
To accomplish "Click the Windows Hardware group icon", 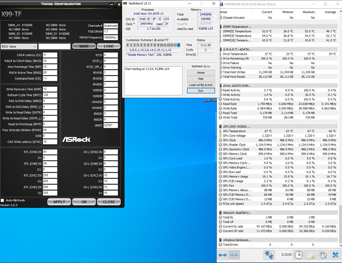I will (221, 240).
